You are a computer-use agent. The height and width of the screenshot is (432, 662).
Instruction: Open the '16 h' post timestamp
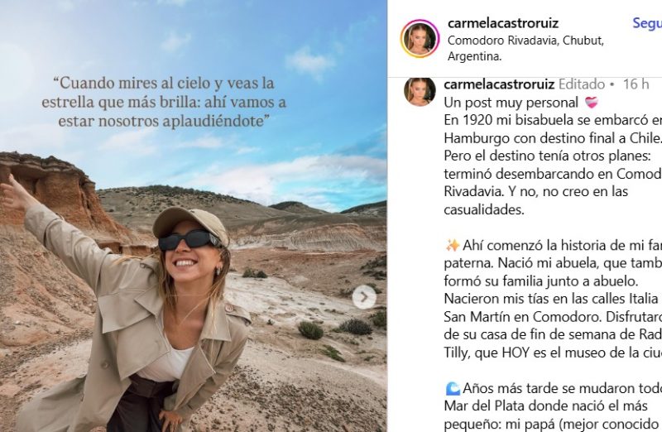636,84
